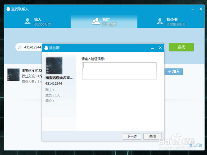
Task: Click the QQ penguin icon in 查找联系人 title bar
Action: coord(8,9)
